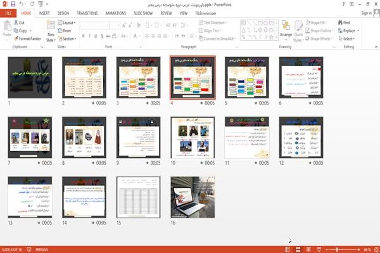Open the font size combo box

[115, 25]
